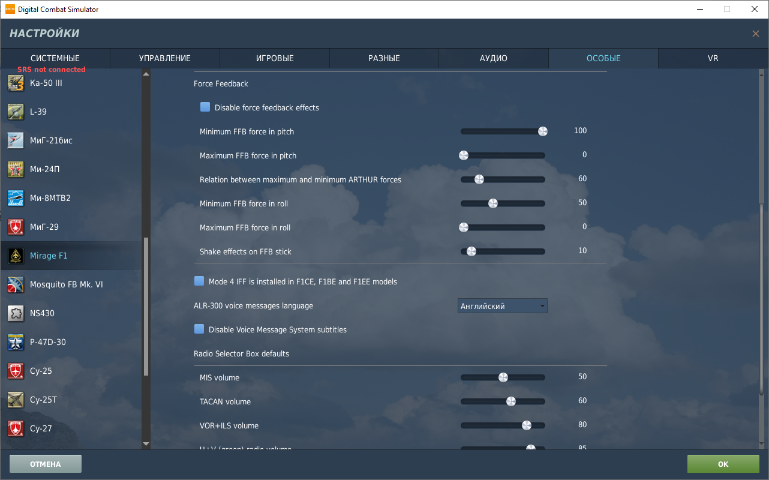769x480 pixels.
Task: Adjust TACAN volume slider
Action: click(503, 401)
